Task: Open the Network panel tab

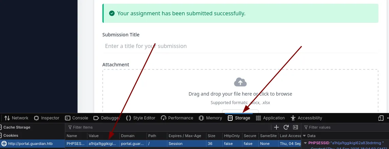Action: coord(16,118)
